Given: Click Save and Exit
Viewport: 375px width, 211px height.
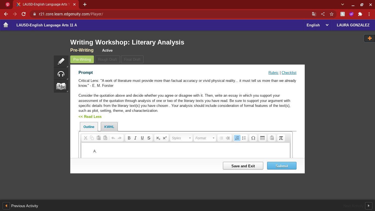Looking at the screenshot, I should (243, 166).
